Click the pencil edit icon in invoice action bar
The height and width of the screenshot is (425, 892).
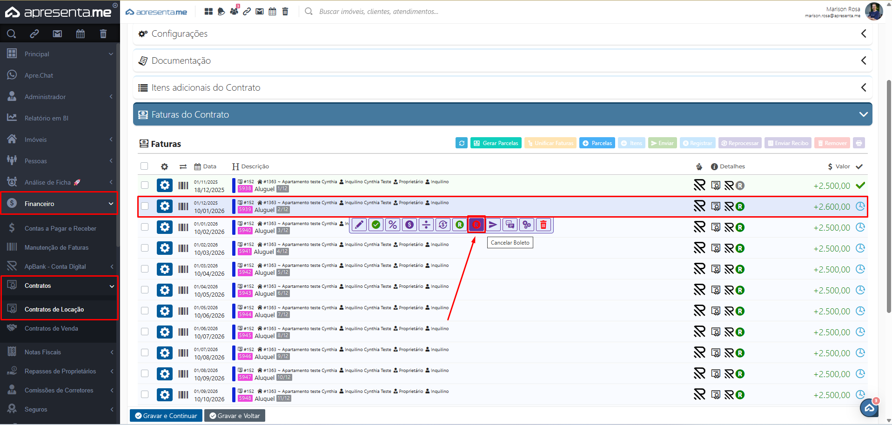click(359, 225)
